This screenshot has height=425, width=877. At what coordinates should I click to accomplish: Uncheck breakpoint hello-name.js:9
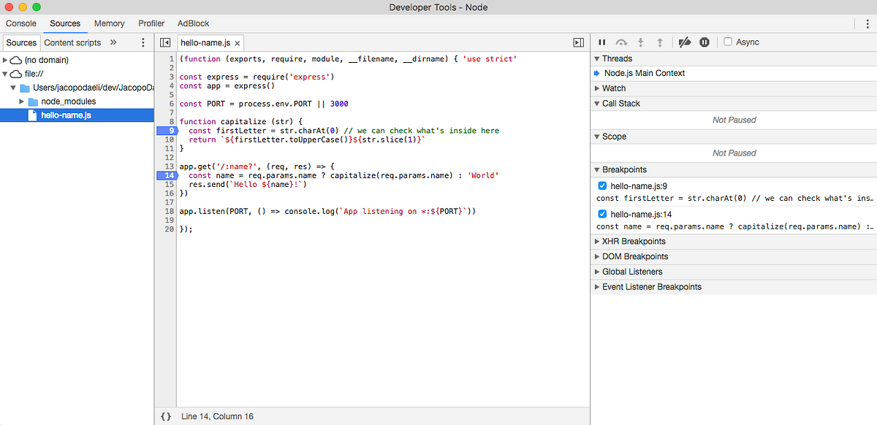(603, 186)
